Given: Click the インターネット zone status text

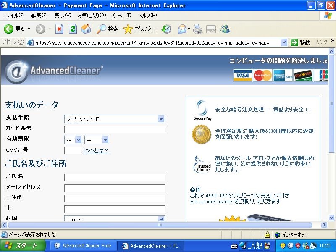Looking at the screenshot, I should click(295, 235).
